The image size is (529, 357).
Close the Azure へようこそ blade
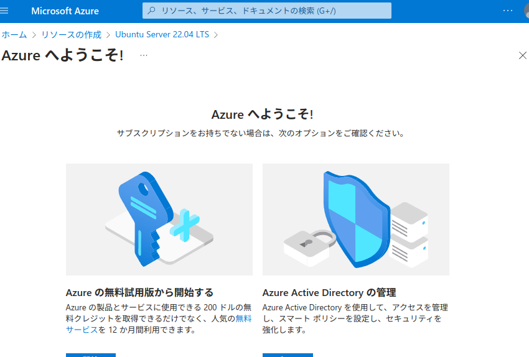pyautogui.click(x=523, y=55)
